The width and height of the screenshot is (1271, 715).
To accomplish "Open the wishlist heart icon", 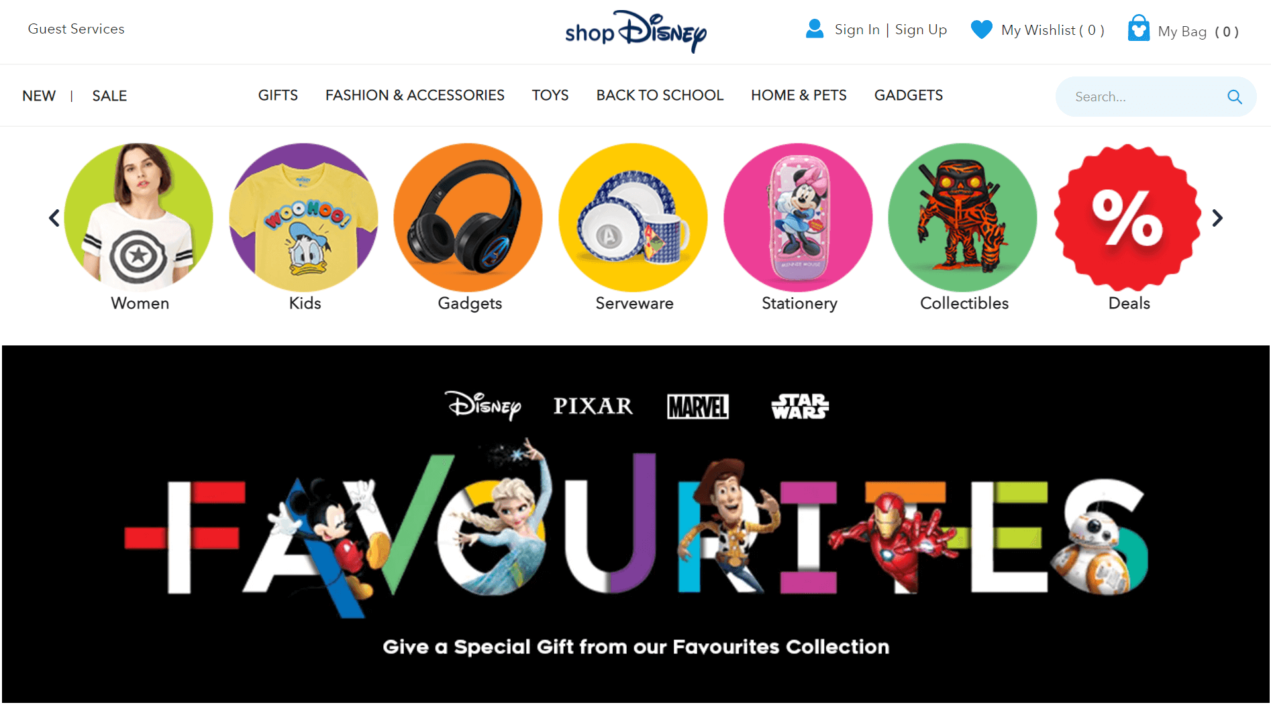I will (x=981, y=30).
